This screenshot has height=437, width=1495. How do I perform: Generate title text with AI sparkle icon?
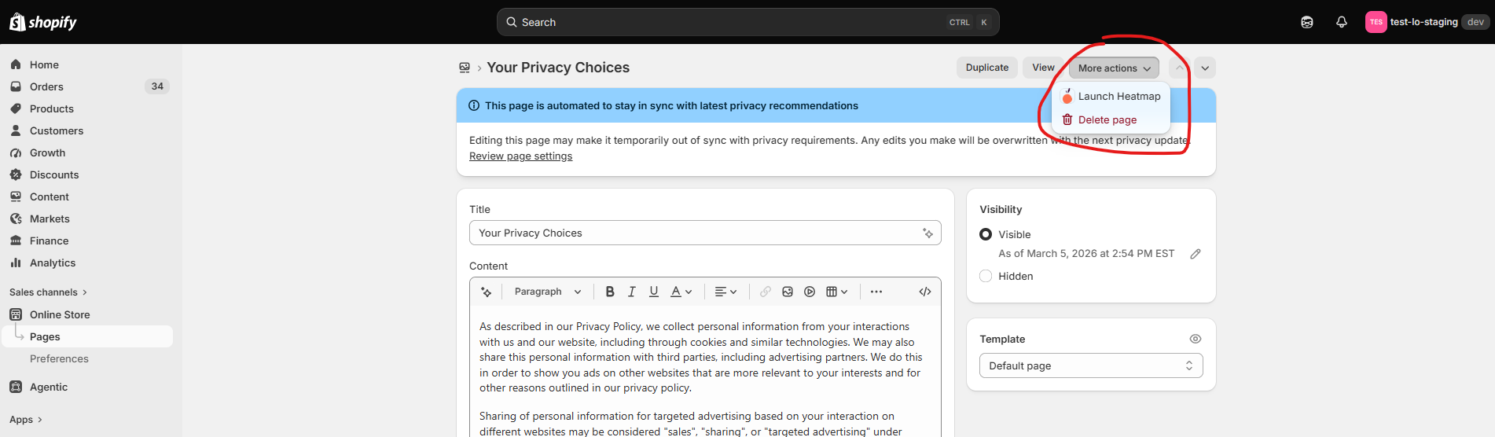point(928,233)
